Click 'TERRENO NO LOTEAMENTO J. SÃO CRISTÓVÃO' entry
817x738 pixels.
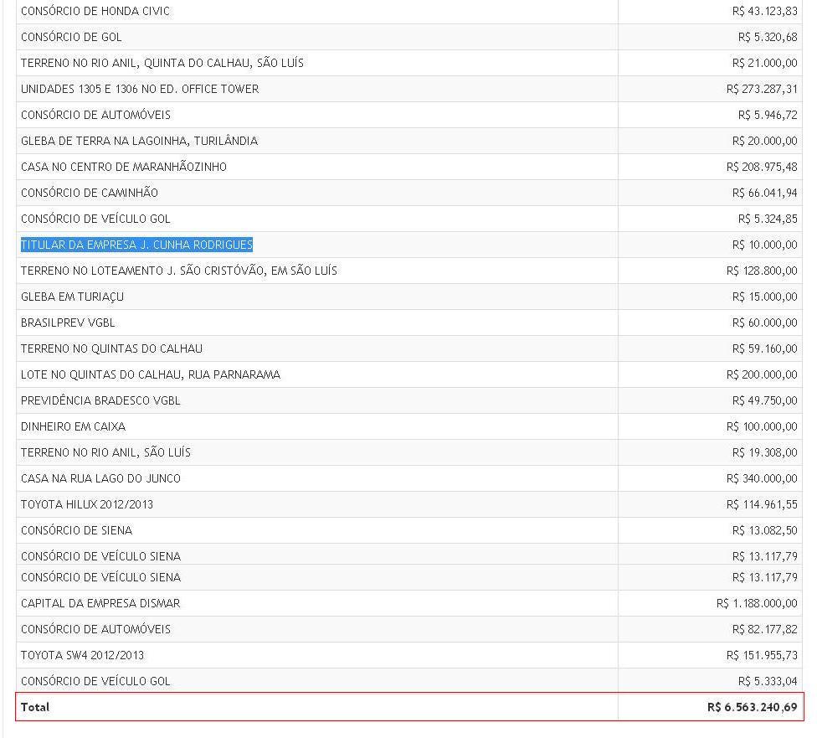[x=179, y=271]
